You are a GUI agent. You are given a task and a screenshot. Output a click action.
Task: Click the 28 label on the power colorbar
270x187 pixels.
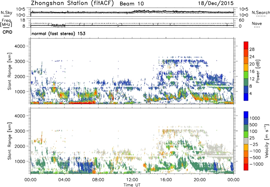coord(252,49)
